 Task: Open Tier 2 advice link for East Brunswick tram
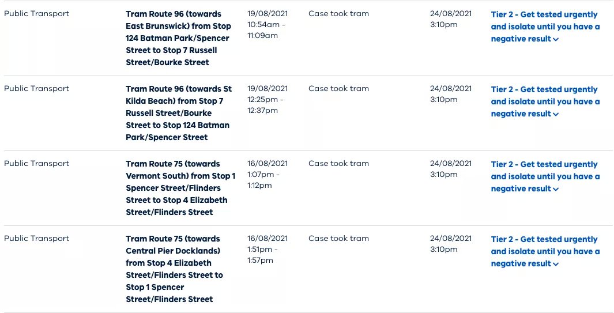click(x=545, y=27)
